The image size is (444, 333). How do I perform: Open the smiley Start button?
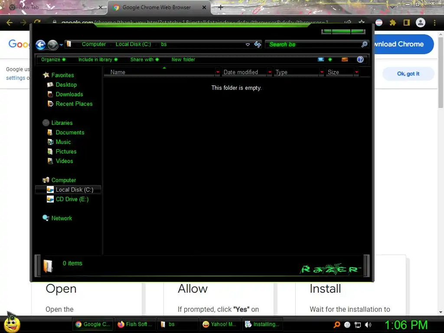click(x=12, y=324)
